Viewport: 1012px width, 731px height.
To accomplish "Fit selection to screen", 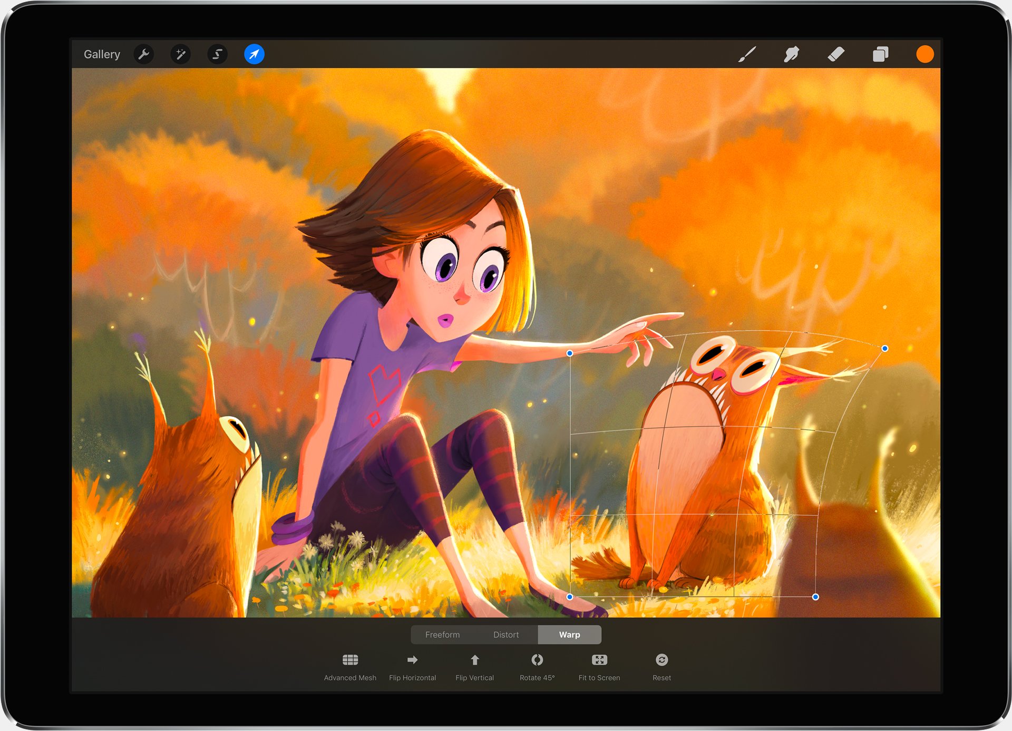I will click(x=599, y=666).
